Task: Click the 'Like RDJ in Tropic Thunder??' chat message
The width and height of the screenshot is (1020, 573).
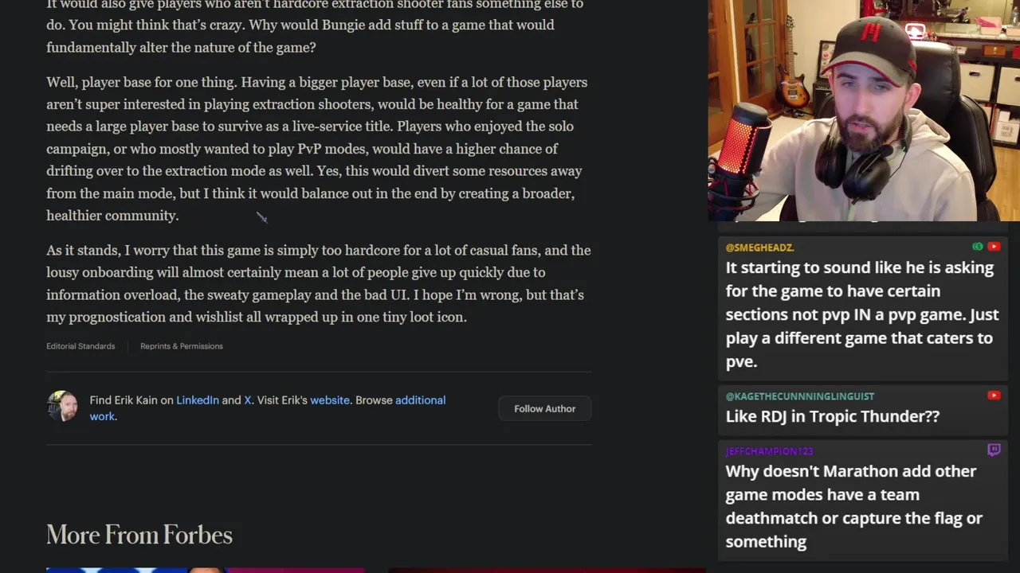Action: click(832, 416)
